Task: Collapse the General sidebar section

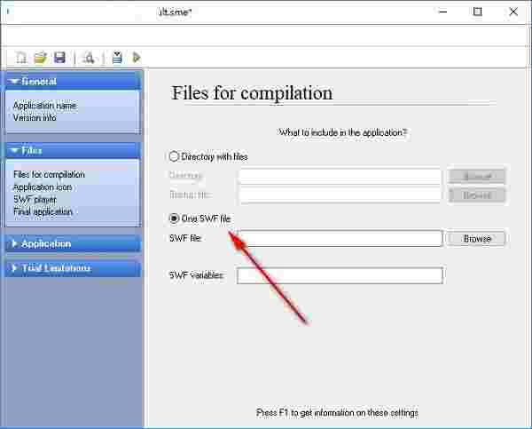Action: [73, 81]
